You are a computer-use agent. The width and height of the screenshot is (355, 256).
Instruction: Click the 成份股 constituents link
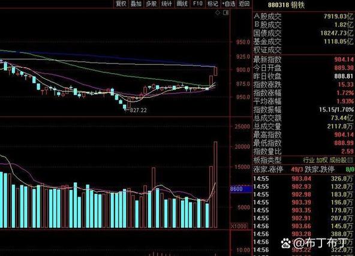coord(338,160)
